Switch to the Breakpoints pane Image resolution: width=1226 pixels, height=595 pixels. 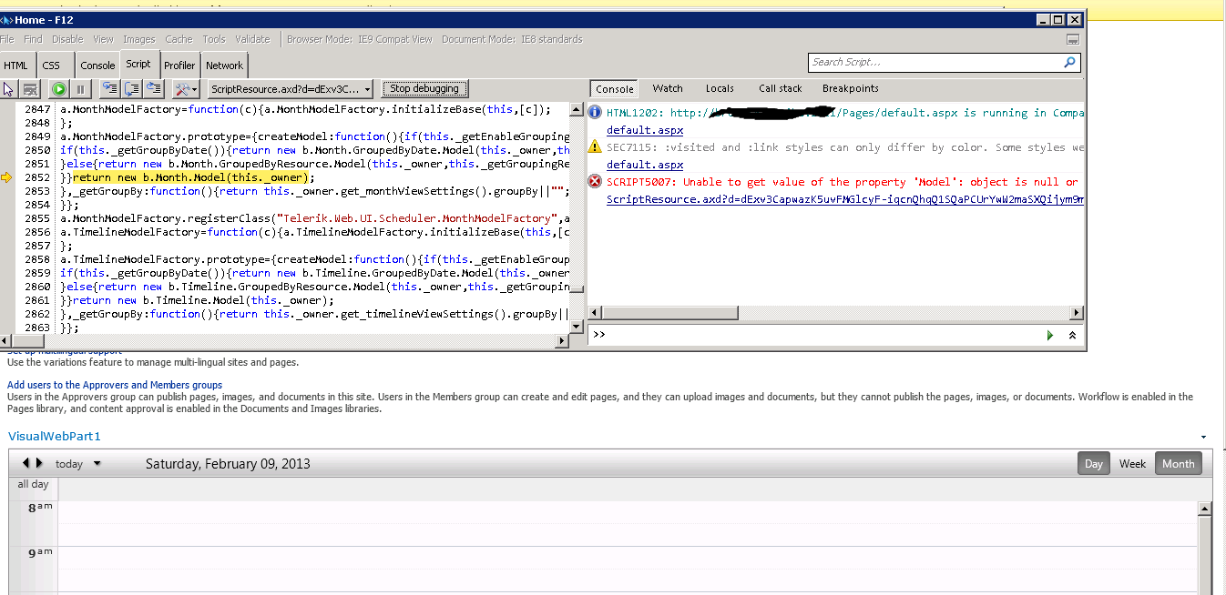tap(851, 88)
